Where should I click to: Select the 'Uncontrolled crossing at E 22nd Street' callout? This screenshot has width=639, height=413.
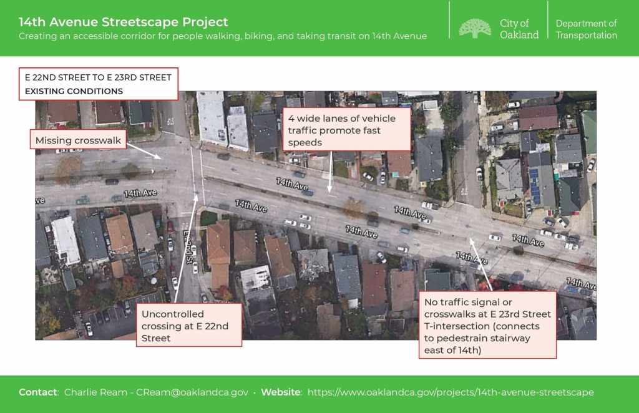[x=188, y=326]
